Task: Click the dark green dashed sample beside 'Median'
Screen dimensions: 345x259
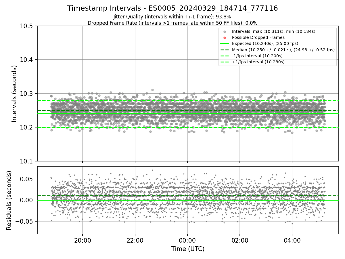Action: (x=225, y=50)
